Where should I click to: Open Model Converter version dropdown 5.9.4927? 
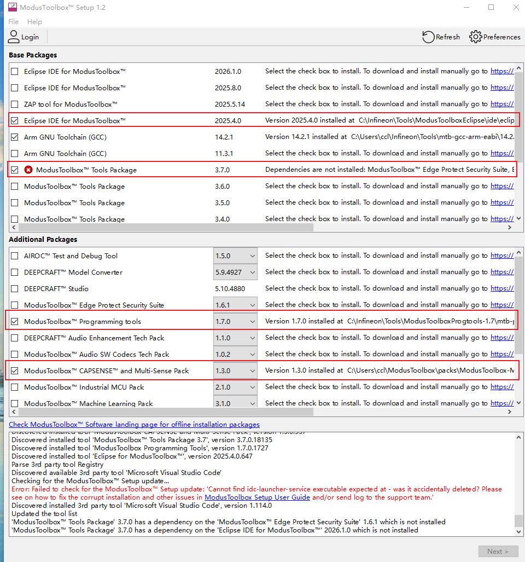pyautogui.click(x=235, y=273)
